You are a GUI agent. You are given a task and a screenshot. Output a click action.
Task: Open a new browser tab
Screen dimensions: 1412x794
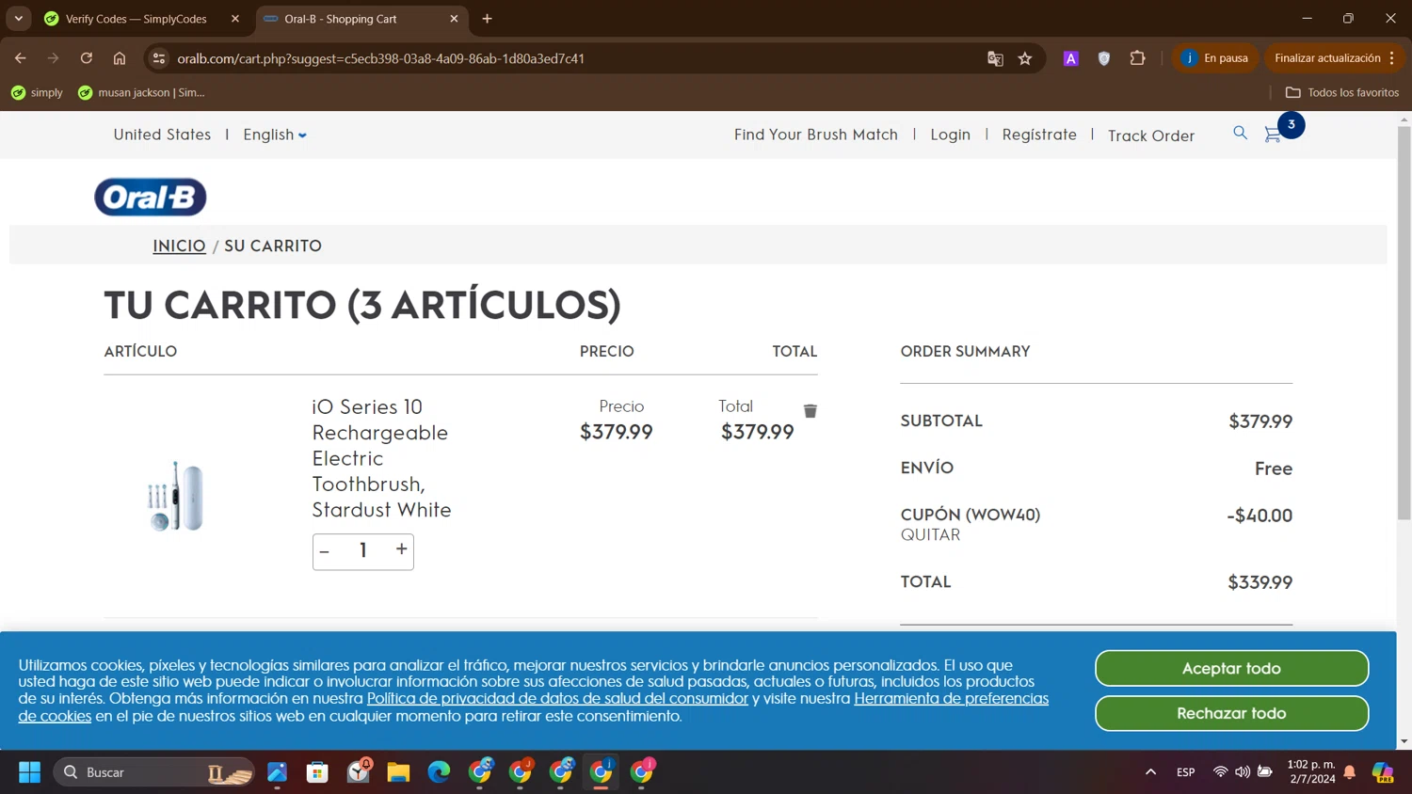[487, 19]
